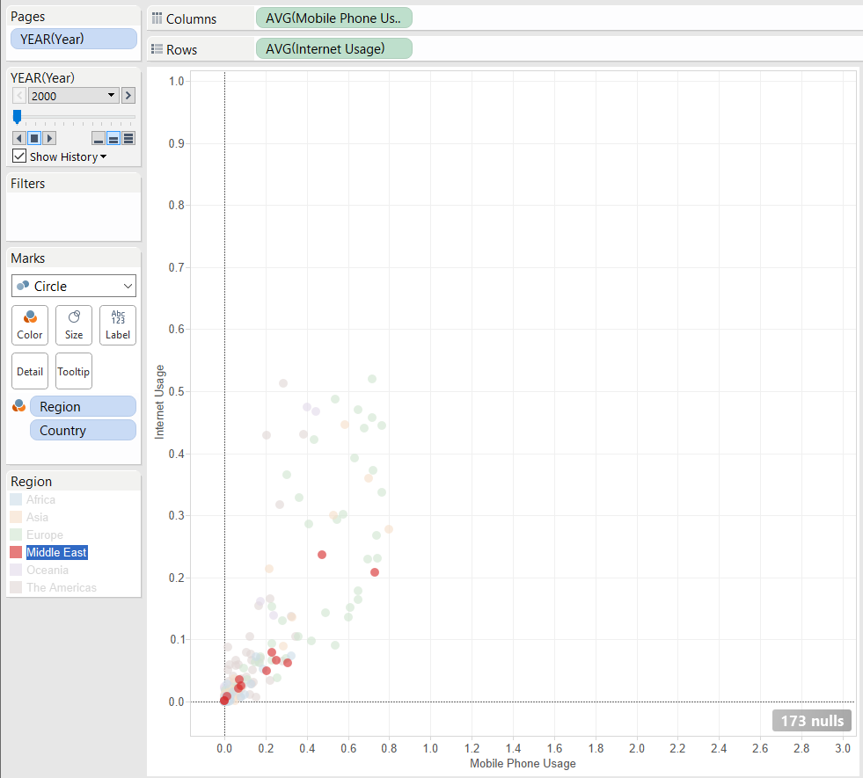863x778 pixels.
Task: Select Africa in Region legend
Action: click(40, 499)
